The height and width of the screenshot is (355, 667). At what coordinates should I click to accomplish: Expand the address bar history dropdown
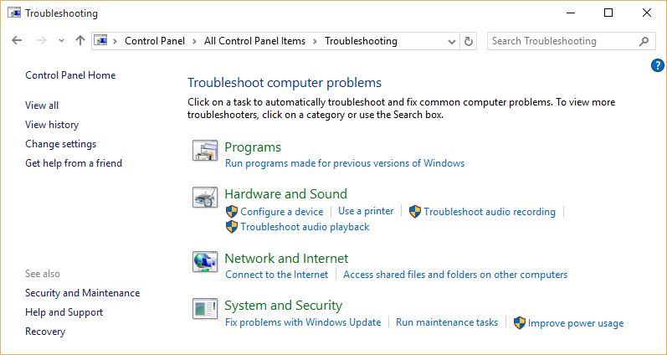pos(453,41)
